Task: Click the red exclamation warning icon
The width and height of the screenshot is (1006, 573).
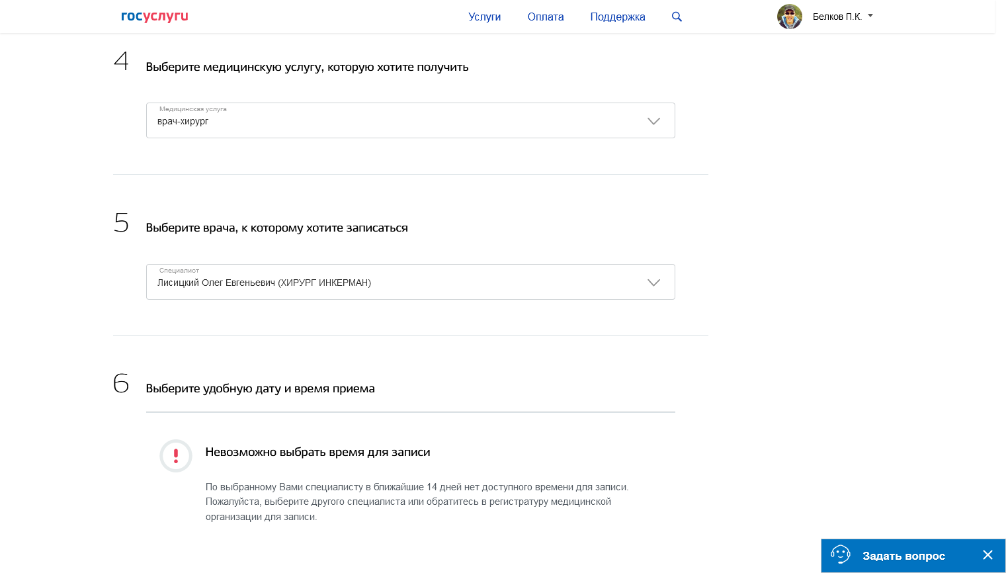Action: coord(176,456)
